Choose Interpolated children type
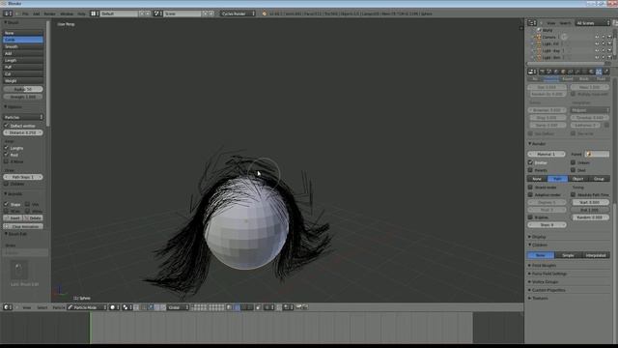This screenshot has height=348, width=618. [x=596, y=255]
